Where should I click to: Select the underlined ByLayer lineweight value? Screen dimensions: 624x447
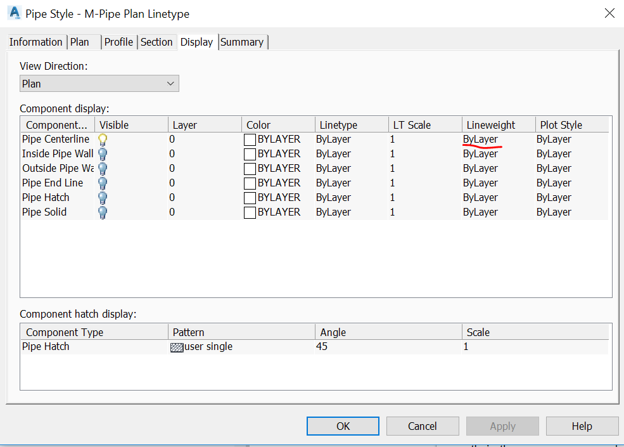(480, 139)
